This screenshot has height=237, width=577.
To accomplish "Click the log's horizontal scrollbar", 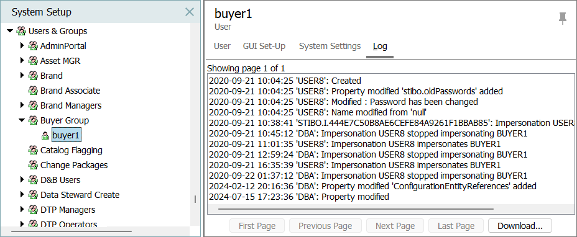I will click(x=356, y=209).
